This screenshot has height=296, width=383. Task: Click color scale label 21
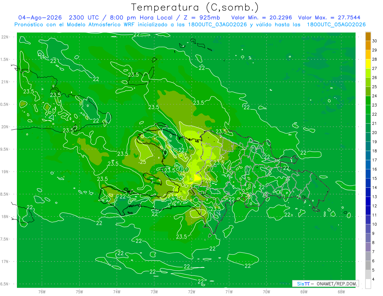click(x=374, y=124)
